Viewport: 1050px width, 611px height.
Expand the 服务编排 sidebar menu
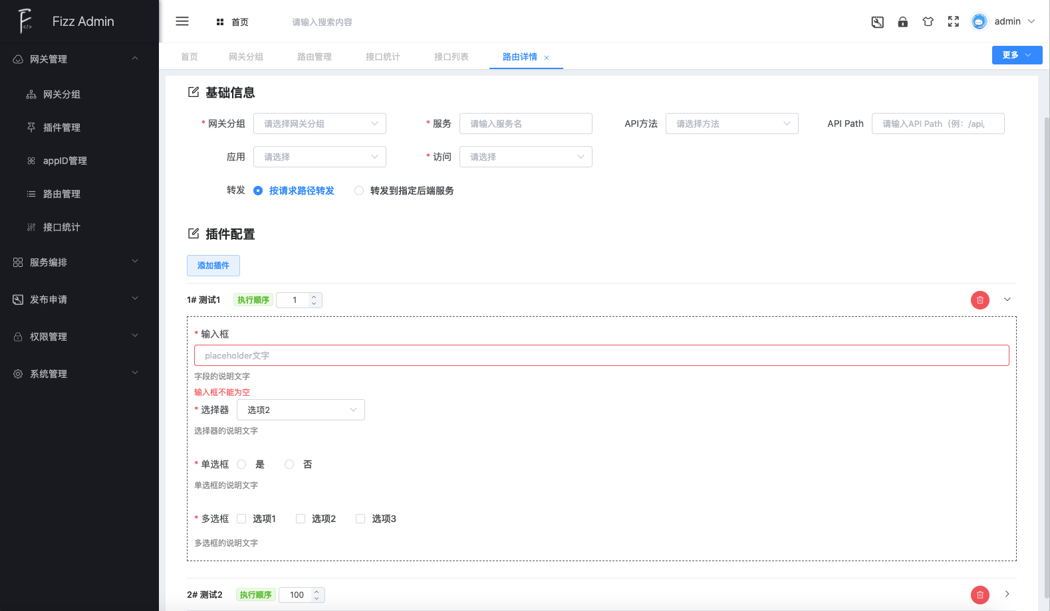pyautogui.click(x=79, y=262)
